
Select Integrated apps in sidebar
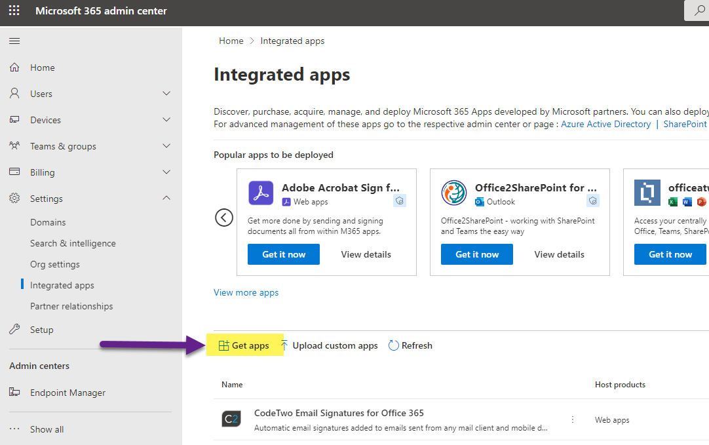[x=62, y=285]
